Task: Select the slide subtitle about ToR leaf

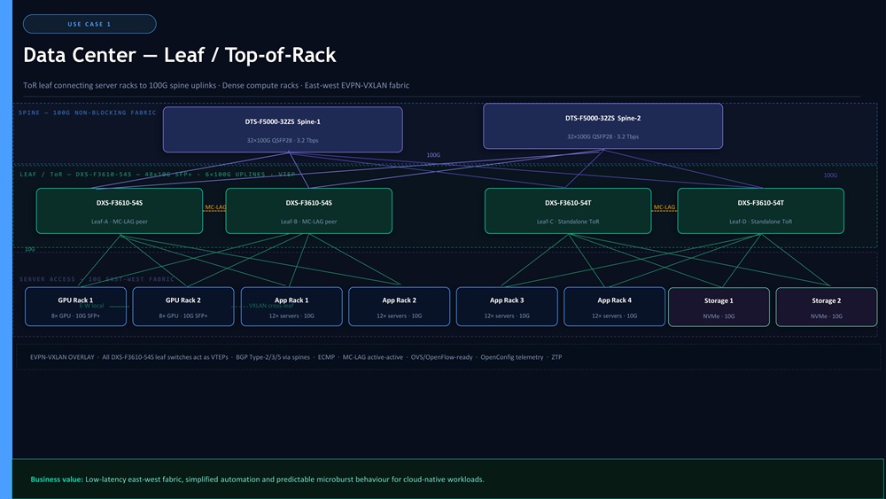Action: click(x=216, y=85)
